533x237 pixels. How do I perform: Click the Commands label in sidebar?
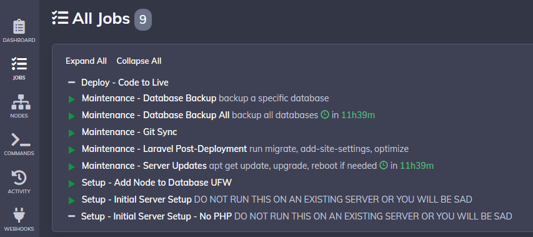19,153
